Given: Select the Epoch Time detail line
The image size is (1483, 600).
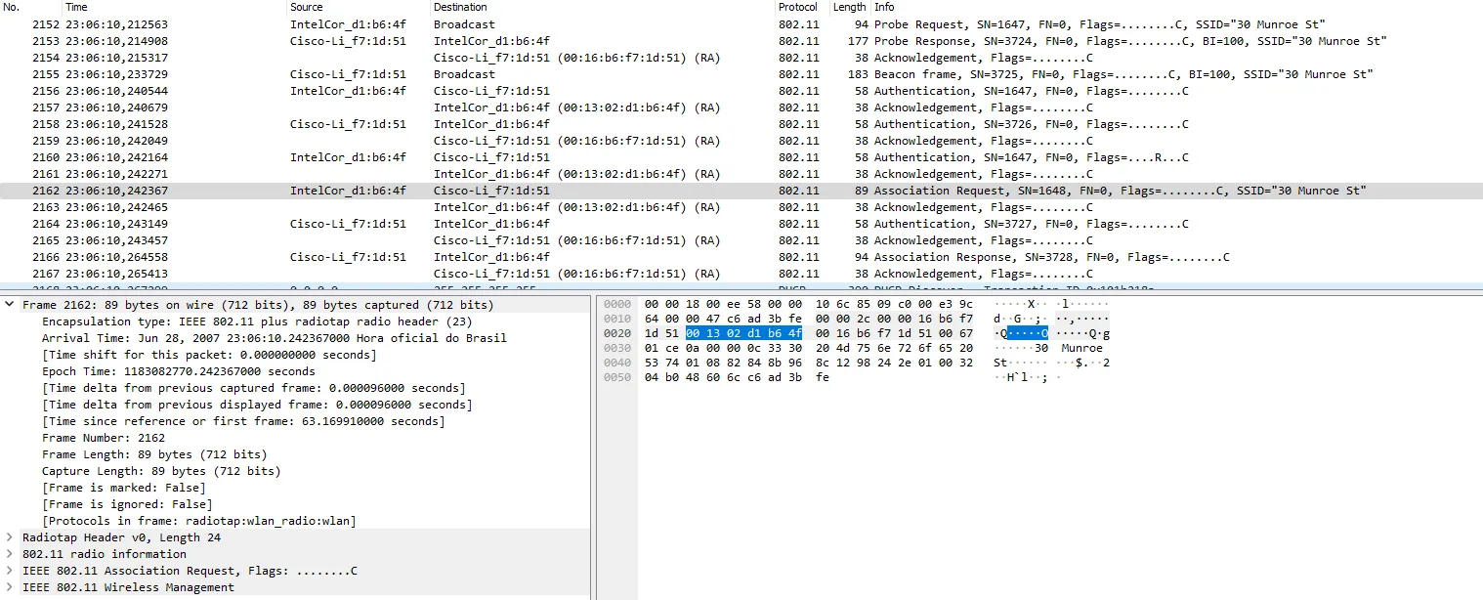Looking at the screenshot, I should point(178,371).
